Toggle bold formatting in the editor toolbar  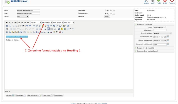7,23
